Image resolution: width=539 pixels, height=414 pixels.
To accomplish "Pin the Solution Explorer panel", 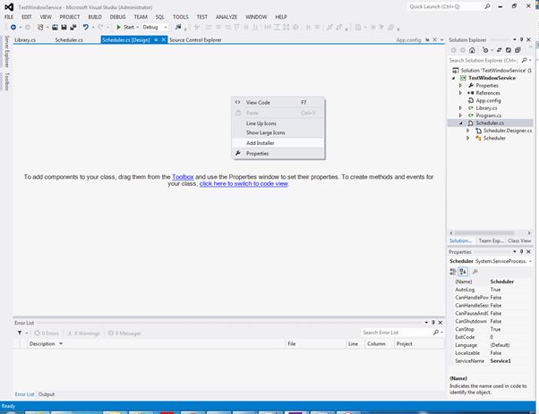I will 521,40.
